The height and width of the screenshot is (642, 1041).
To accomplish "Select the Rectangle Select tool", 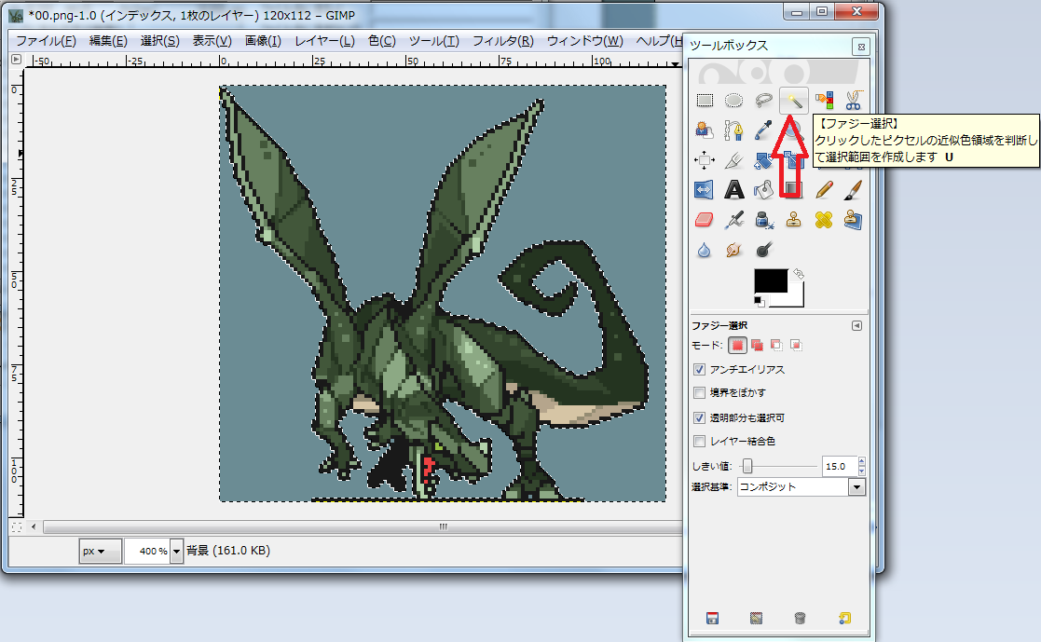I will [705, 100].
